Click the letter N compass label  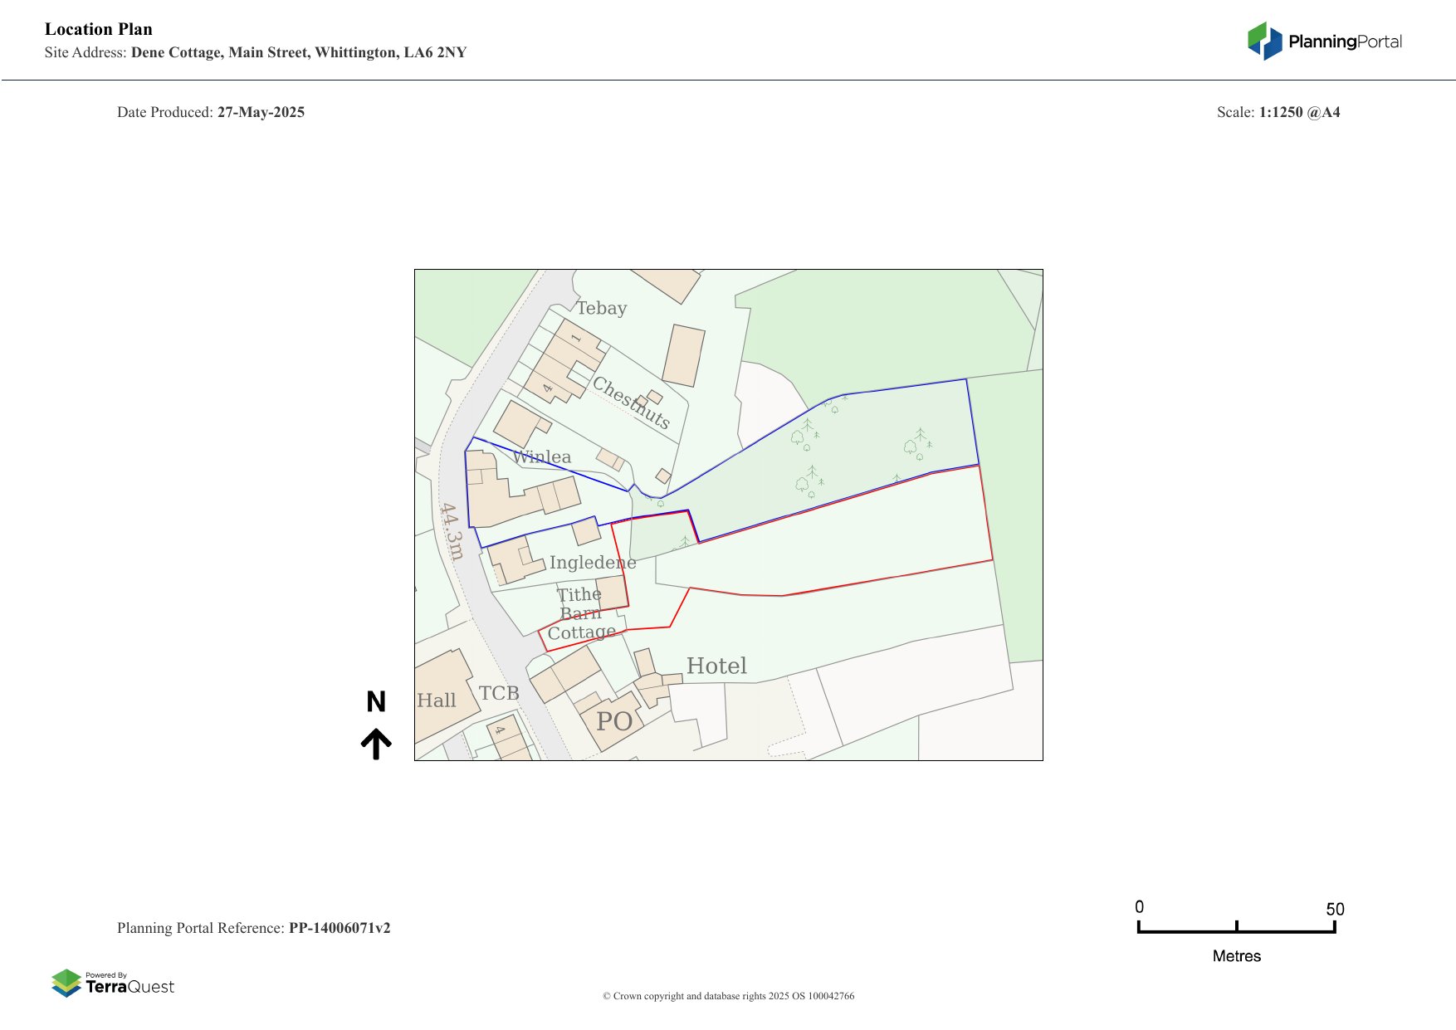pos(376,702)
